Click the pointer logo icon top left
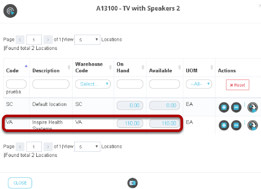 [10, 11]
